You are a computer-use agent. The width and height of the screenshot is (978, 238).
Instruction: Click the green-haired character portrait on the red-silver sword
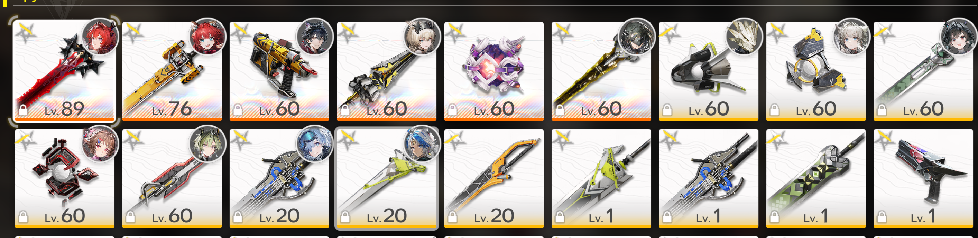point(207,144)
